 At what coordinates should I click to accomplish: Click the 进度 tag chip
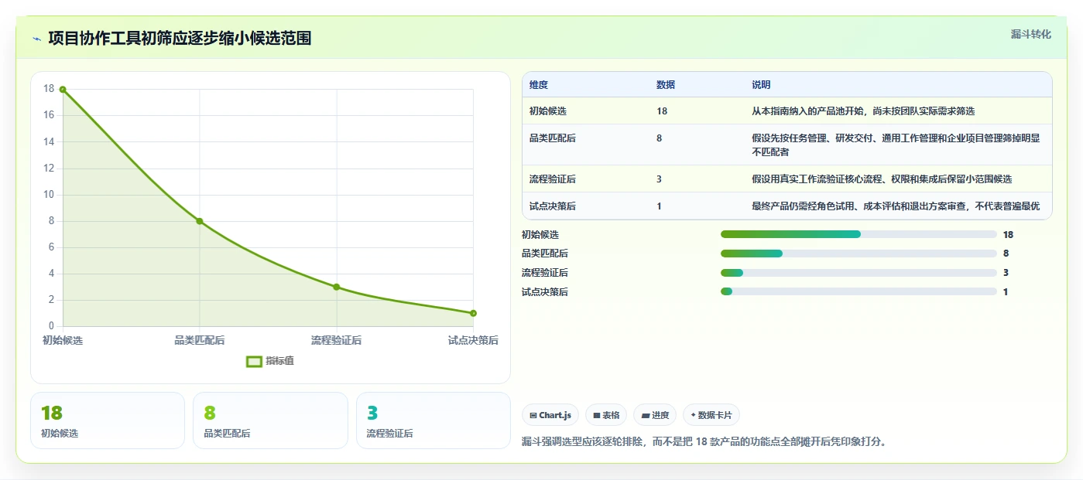[x=655, y=415]
